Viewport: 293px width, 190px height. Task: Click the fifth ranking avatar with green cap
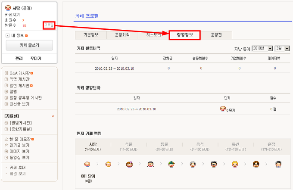pyautogui.click(x=171, y=164)
